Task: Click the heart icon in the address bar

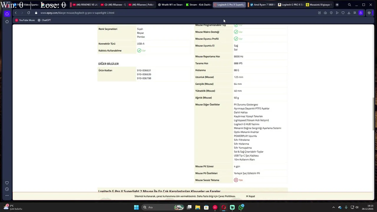Action: point(343,13)
